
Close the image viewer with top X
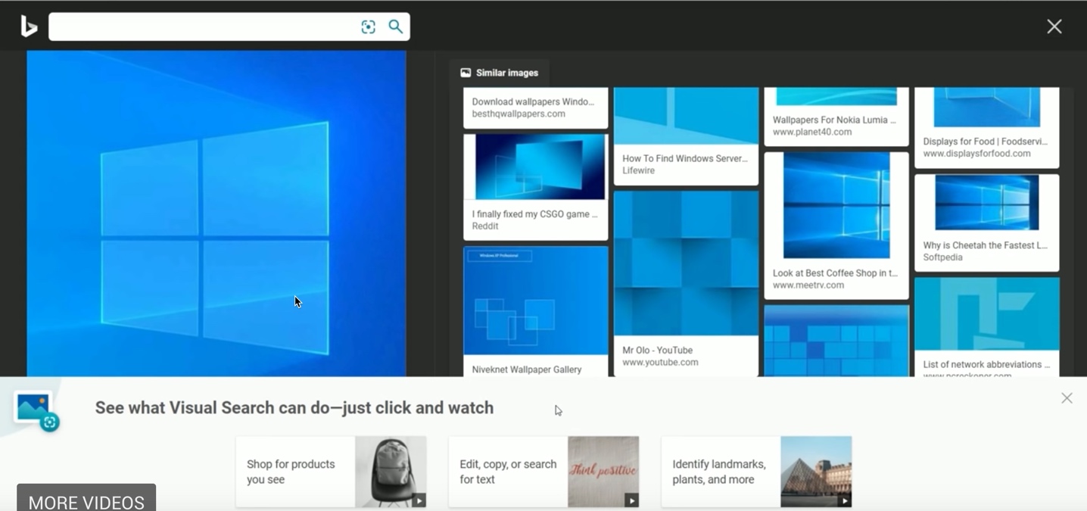tap(1054, 26)
